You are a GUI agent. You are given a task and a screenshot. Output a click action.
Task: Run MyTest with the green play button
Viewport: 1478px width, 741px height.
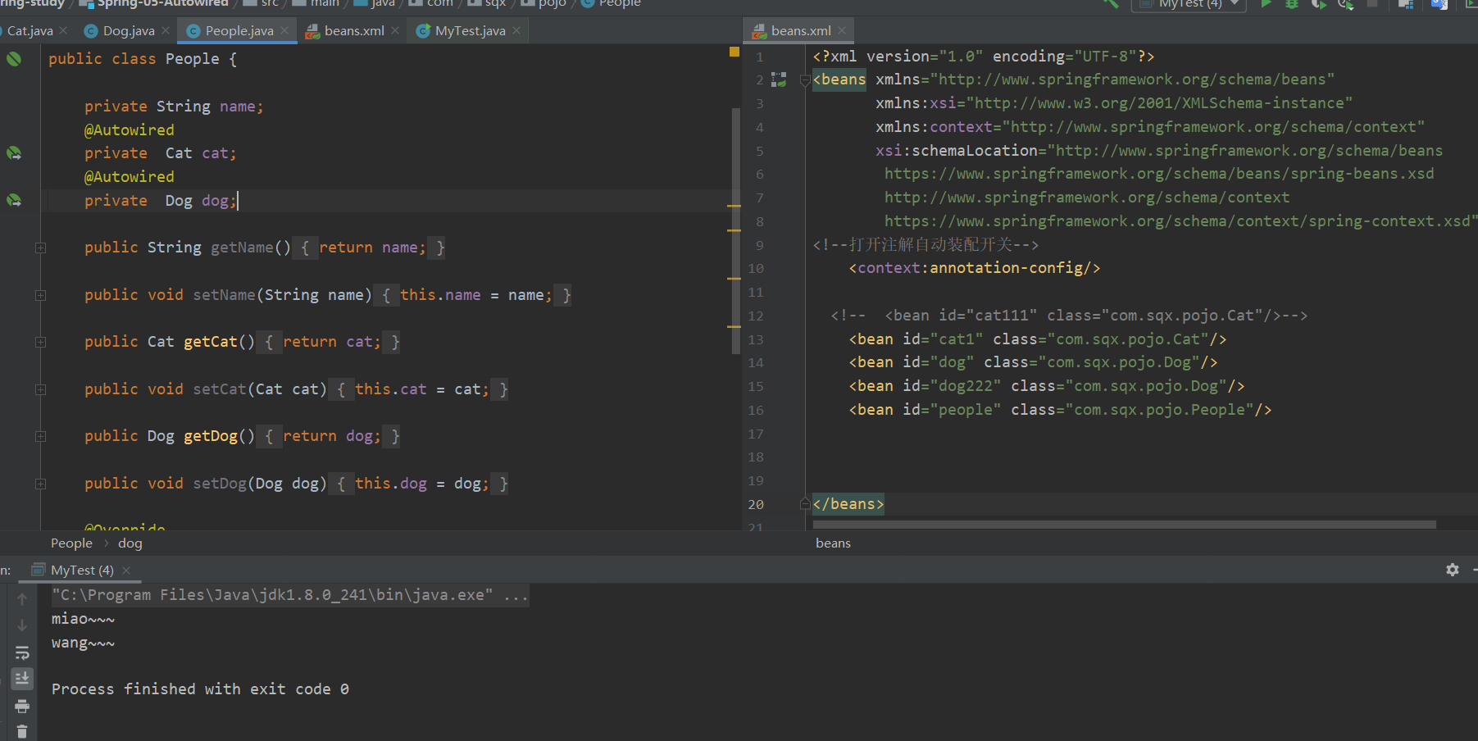tap(1267, 4)
